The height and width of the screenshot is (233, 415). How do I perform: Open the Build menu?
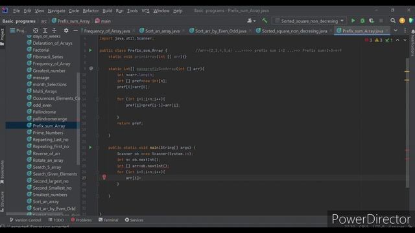point(107,11)
